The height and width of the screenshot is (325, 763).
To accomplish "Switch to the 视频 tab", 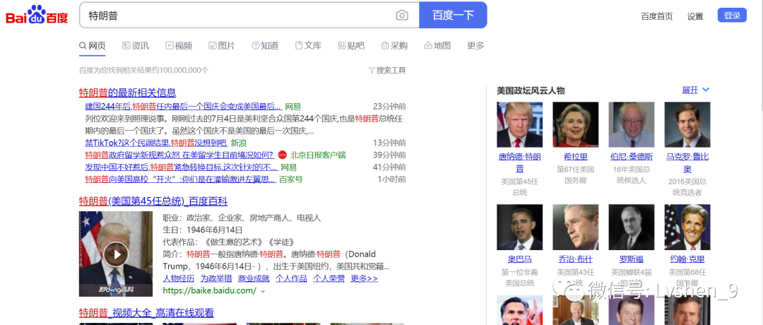I will (179, 46).
